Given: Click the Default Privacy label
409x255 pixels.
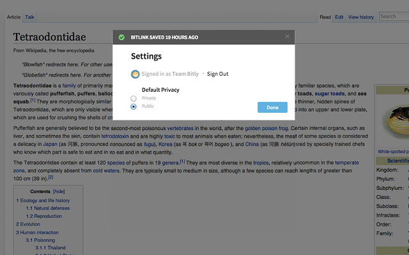Looking at the screenshot, I should (160, 90).
